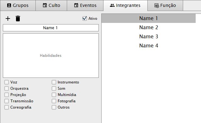Tick the Orquestra checkbox
The width and height of the screenshot is (201, 123).
pyautogui.click(x=7, y=88)
